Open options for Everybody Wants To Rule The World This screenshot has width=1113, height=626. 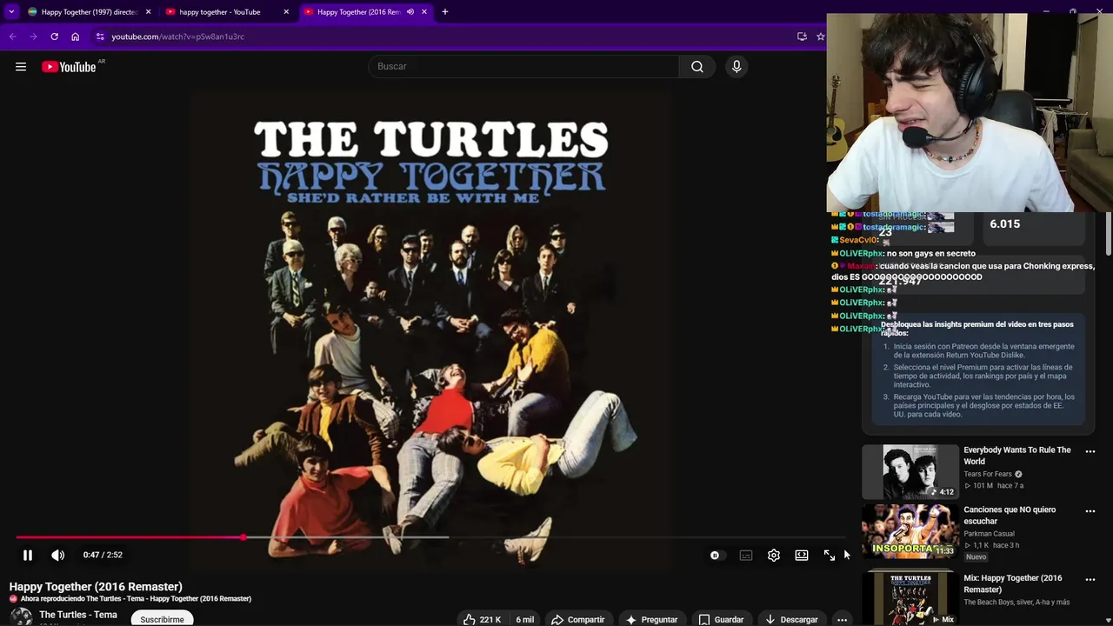[1090, 452]
